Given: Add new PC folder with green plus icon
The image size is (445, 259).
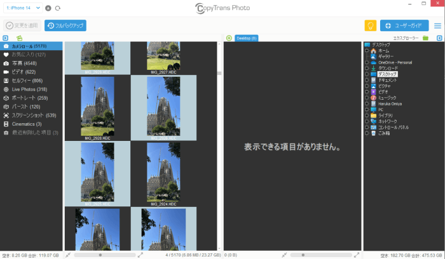Looking at the screenshot, I should point(229,38).
